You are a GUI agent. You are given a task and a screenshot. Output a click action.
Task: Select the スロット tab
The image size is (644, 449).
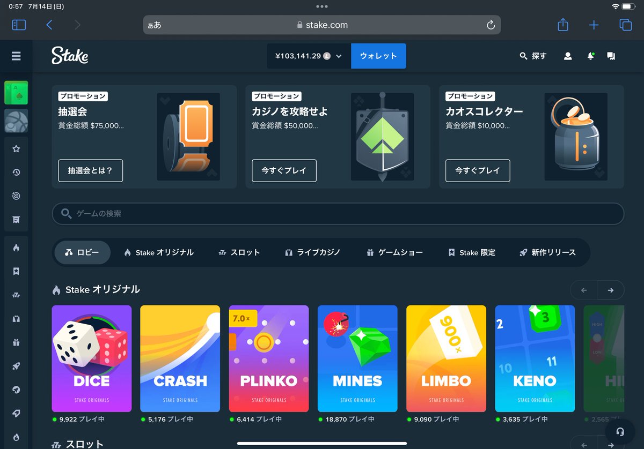click(239, 252)
